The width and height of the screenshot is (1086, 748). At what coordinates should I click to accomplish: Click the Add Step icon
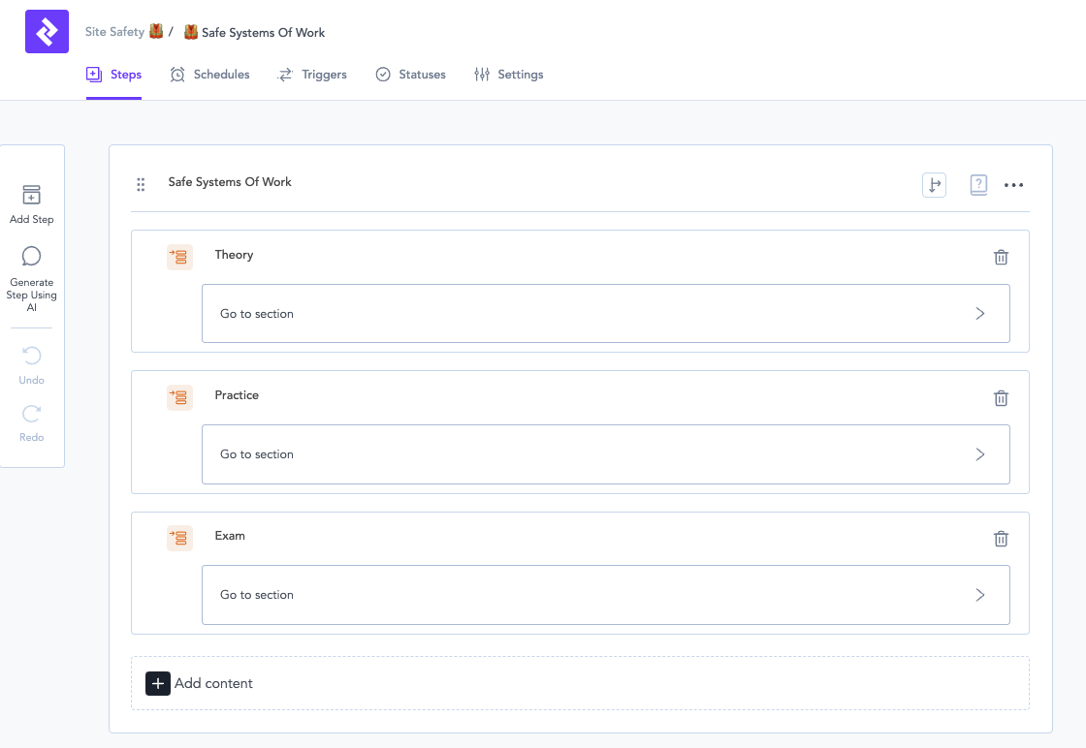click(32, 196)
